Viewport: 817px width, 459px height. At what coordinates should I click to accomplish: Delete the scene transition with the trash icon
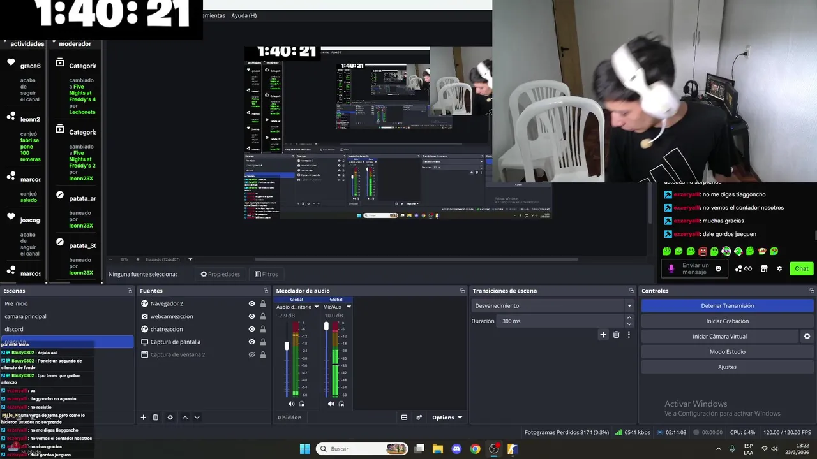tap(616, 335)
